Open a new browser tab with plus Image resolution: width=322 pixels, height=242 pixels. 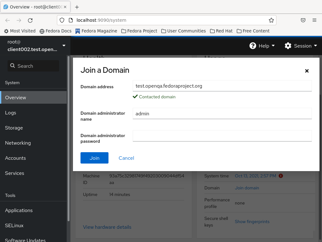coord(77,7)
